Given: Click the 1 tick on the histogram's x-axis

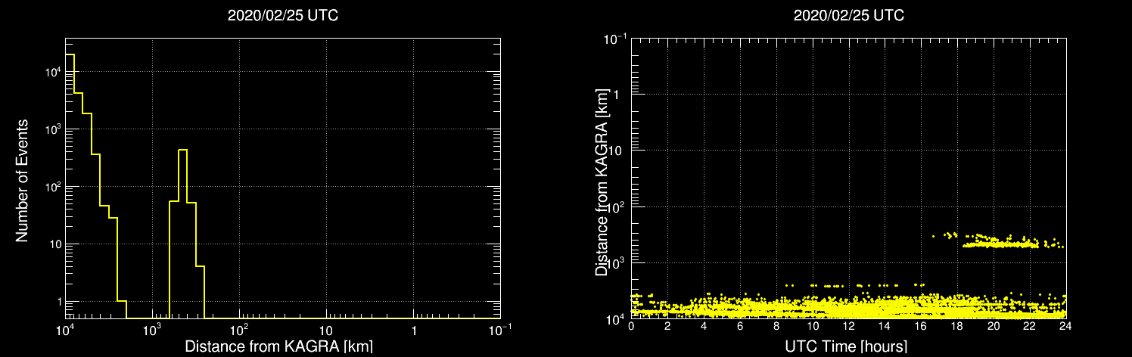Looking at the screenshot, I should click(x=414, y=332).
